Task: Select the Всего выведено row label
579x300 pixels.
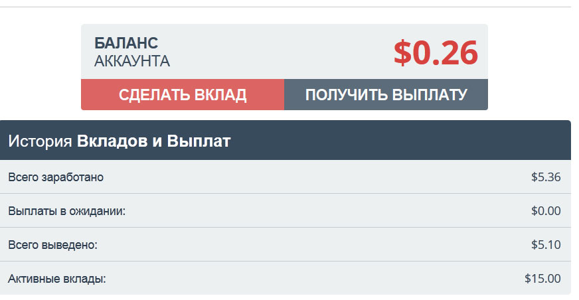Action: click(x=52, y=245)
